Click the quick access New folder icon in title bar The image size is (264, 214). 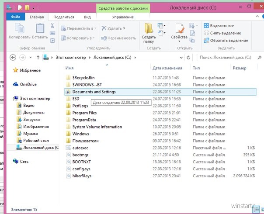[x=27, y=7]
